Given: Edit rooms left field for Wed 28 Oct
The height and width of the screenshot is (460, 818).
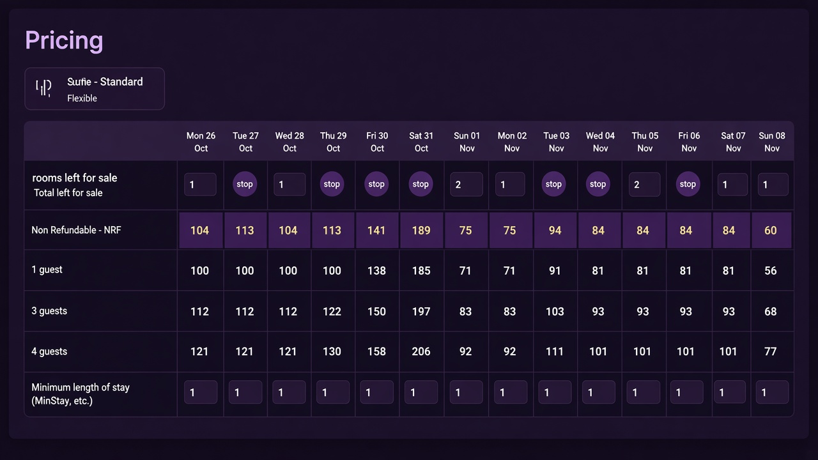Looking at the screenshot, I should click(289, 185).
